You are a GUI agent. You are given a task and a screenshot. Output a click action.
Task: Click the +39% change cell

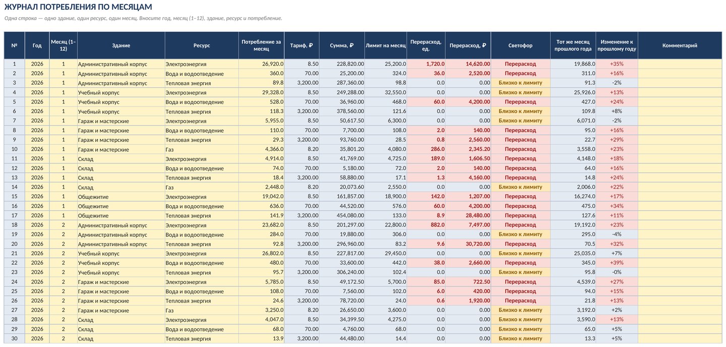tap(617, 263)
